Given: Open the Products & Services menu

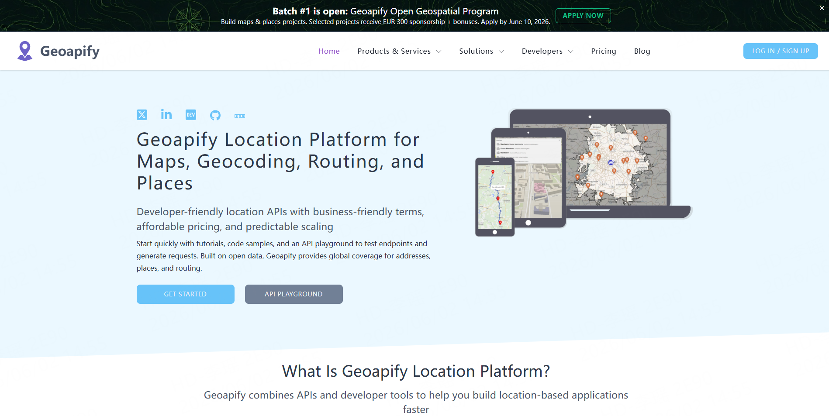Looking at the screenshot, I should pyautogui.click(x=394, y=51).
